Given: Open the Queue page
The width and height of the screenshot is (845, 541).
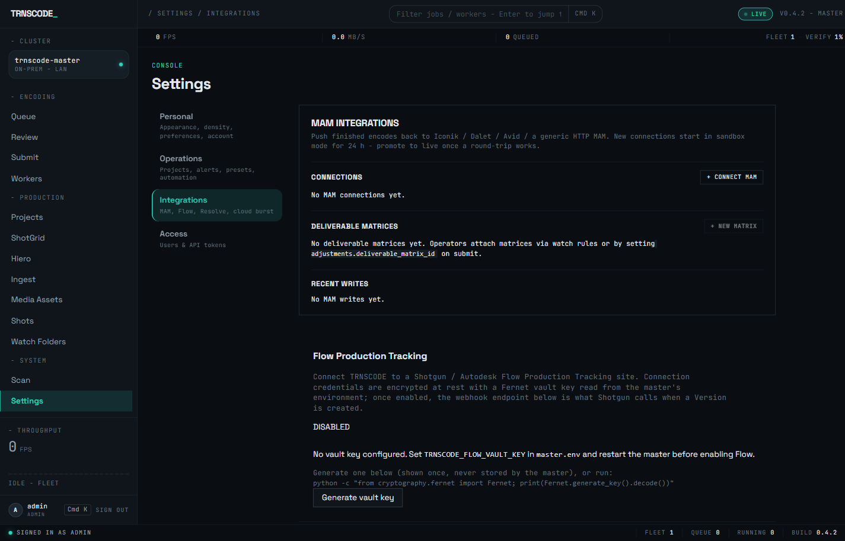Looking at the screenshot, I should click(23, 117).
